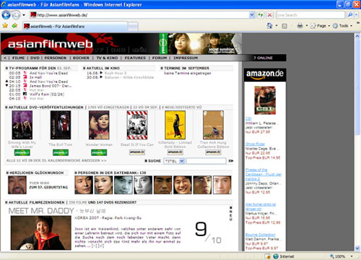This screenshot has width=361, height=260.
Task: Click the red Stop loading icon
Action: 270,15
